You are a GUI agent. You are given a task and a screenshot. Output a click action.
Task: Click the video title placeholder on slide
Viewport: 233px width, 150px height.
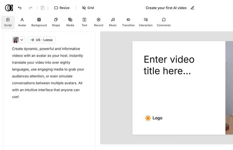[x=169, y=65]
